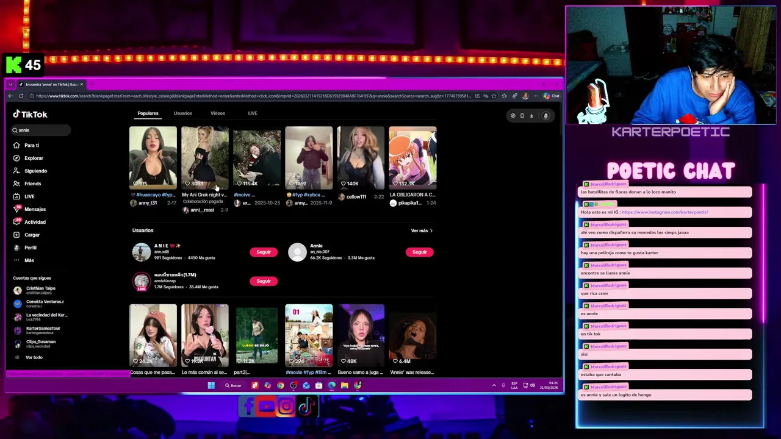Screen dimensions: 781x439
Task: Switch to the Videos tab
Action: click(x=218, y=113)
